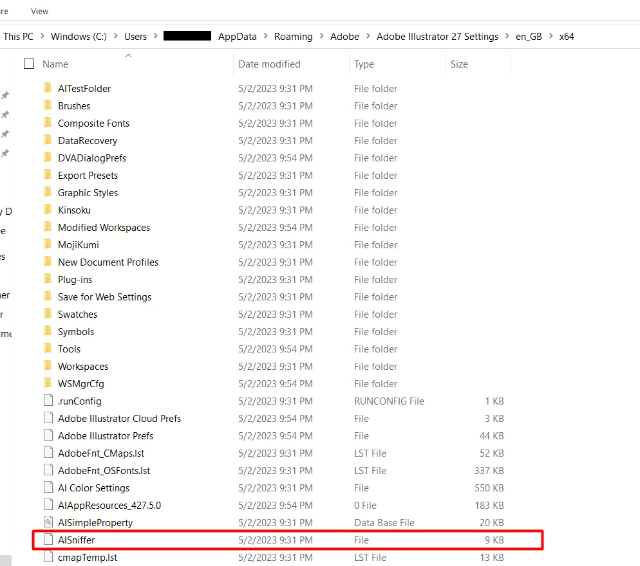Click the RUNCONFIG File type cell

pos(390,401)
